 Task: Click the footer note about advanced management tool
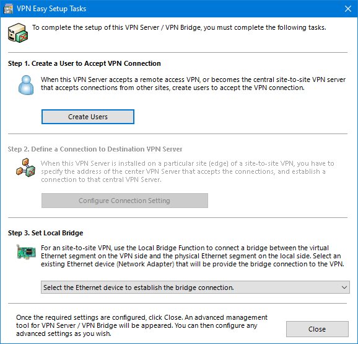pos(142,325)
